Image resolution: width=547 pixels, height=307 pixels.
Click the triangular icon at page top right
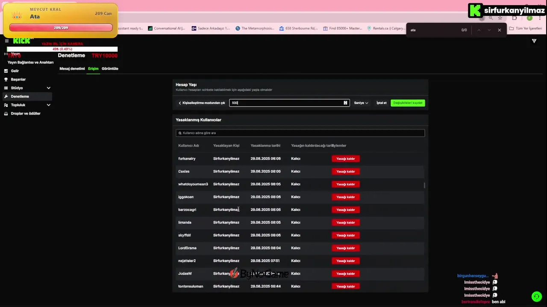(534, 41)
